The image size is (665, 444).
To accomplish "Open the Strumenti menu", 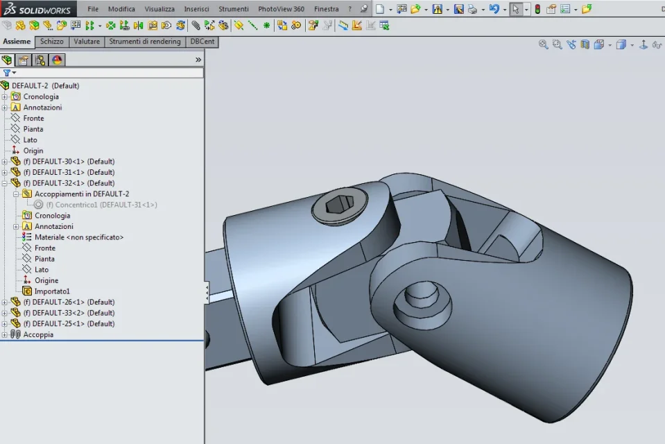I will (234, 9).
